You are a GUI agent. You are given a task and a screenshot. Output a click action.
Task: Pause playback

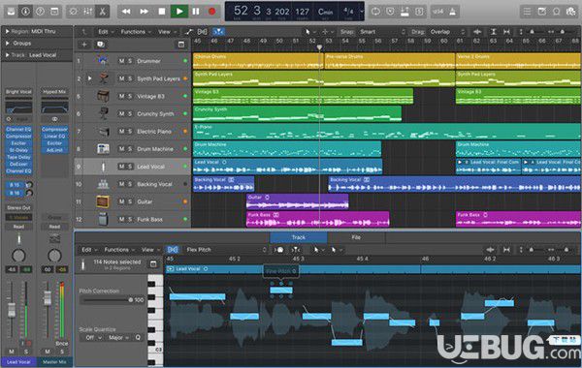pyautogui.click(x=196, y=12)
